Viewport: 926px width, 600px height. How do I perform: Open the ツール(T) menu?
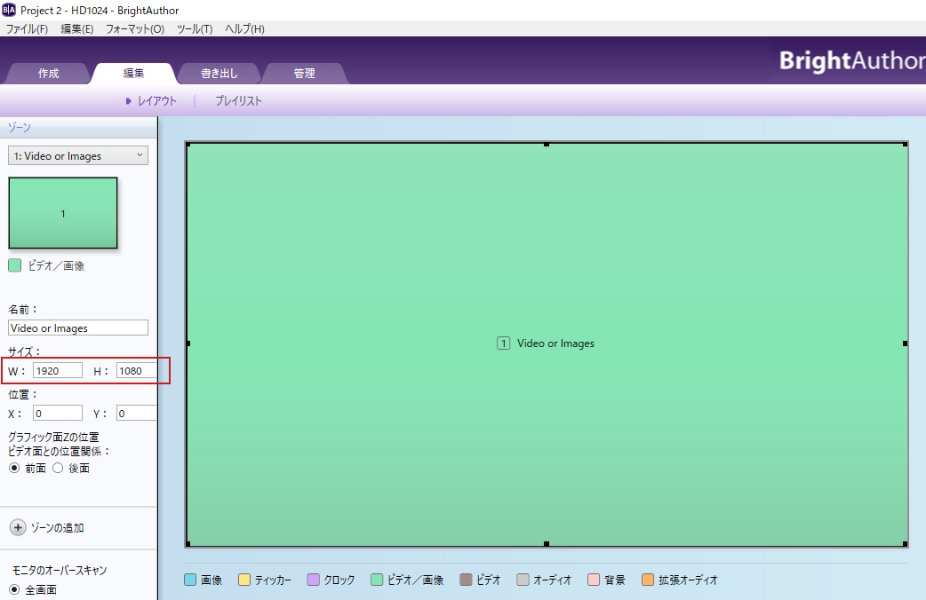[x=194, y=29]
